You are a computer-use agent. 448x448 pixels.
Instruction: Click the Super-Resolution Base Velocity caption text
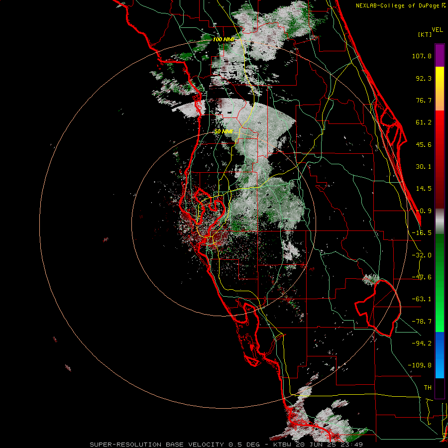tap(226, 445)
